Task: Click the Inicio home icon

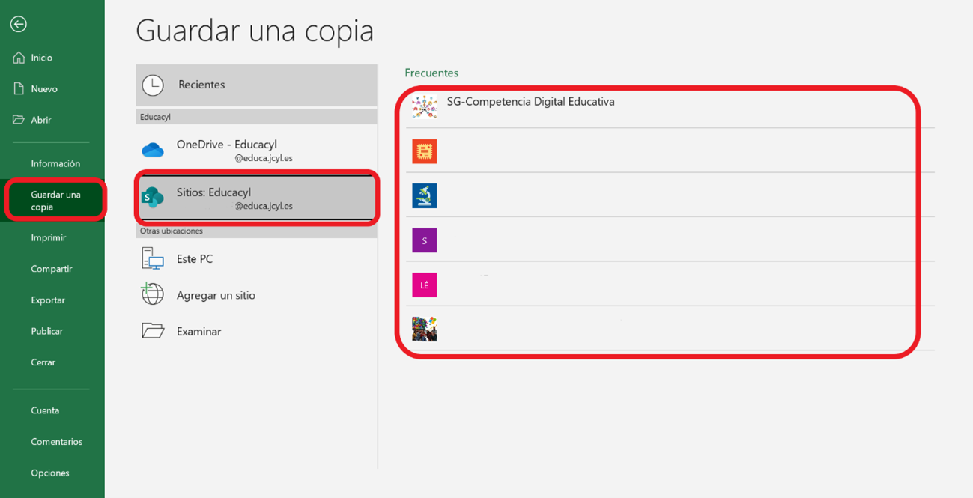Action: pos(19,58)
